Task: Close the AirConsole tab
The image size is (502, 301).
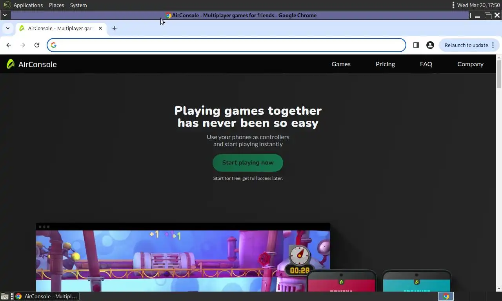Action: 100,28
